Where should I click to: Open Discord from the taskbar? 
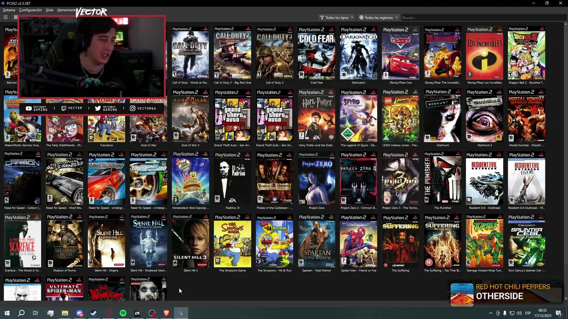pyautogui.click(x=79, y=313)
